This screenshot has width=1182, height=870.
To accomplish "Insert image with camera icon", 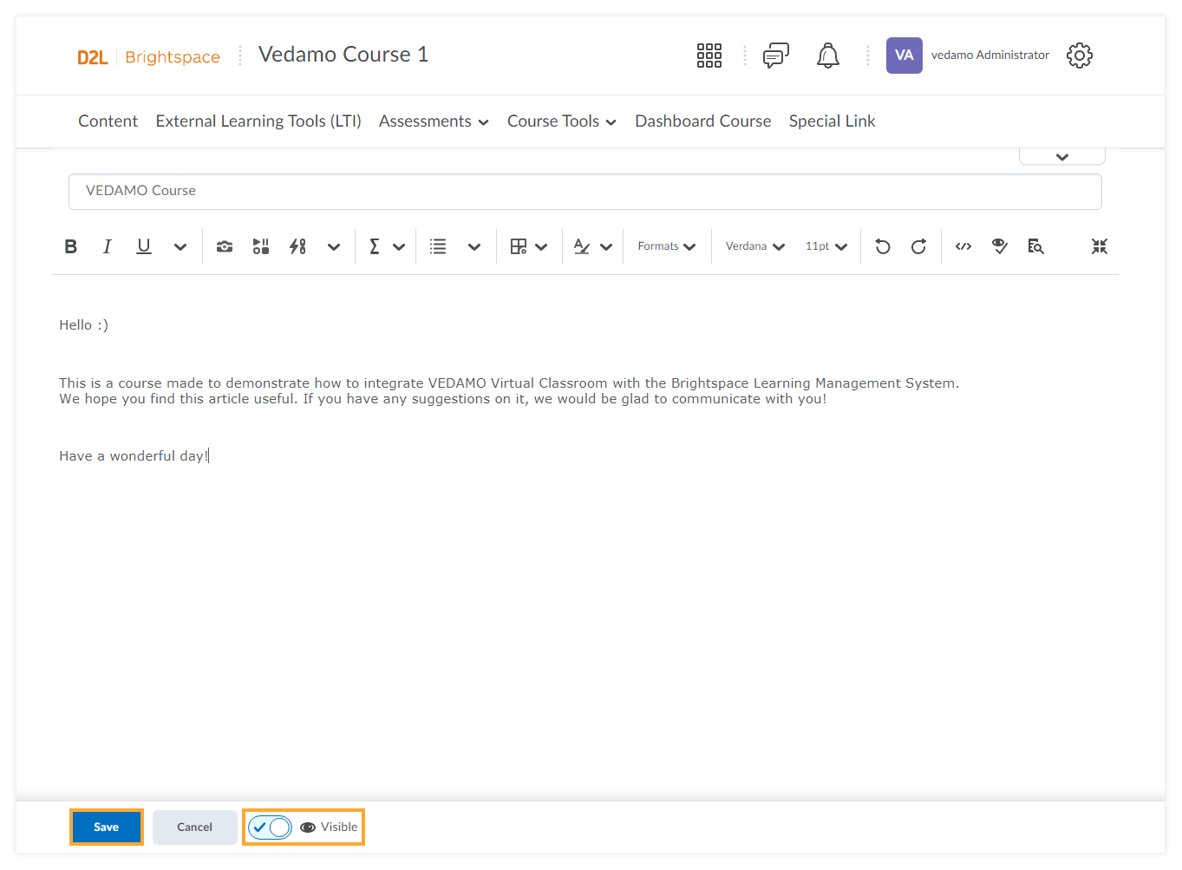I will pyautogui.click(x=225, y=246).
